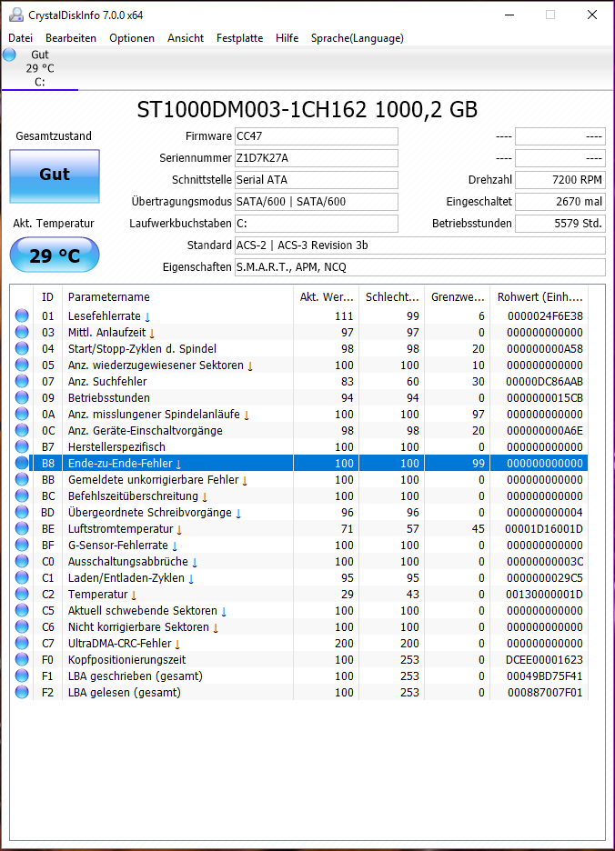Select the Gut 29 °C C: drive tab
Image resolution: width=615 pixels, height=851 pixels.
click(40, 68)
